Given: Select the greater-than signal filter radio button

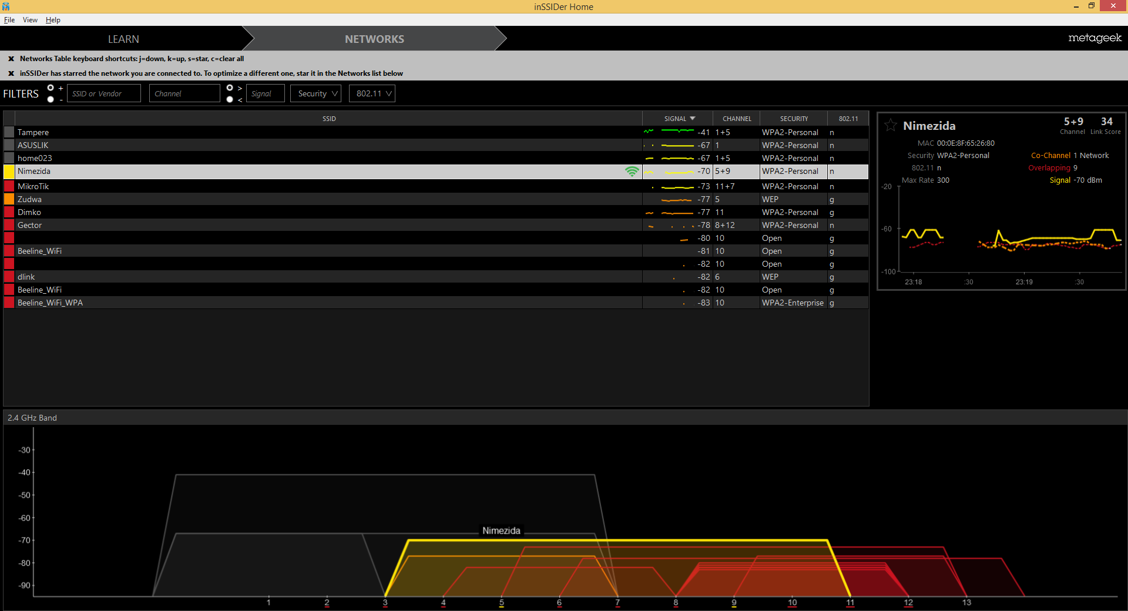Looking at the screenshot, I should coord(230,88).
